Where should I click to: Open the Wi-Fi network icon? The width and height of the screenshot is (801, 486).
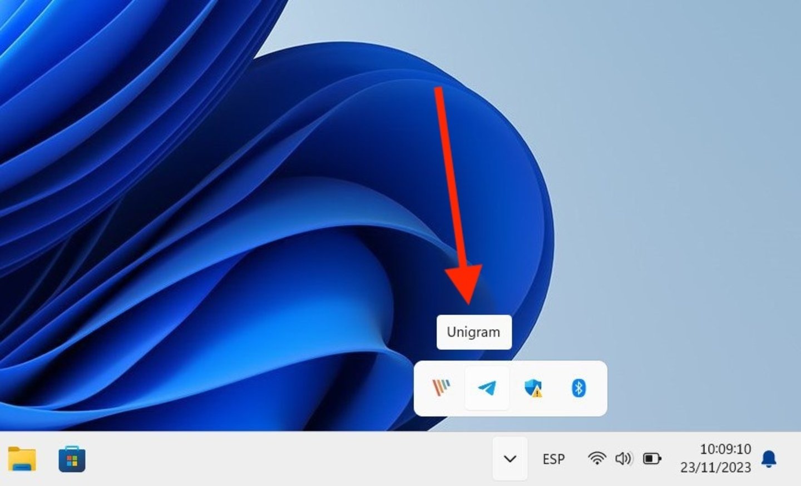pos(597,458)
